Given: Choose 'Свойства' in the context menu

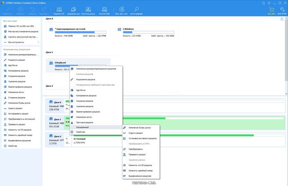Looking at the screenshot, I should point(96,132).
